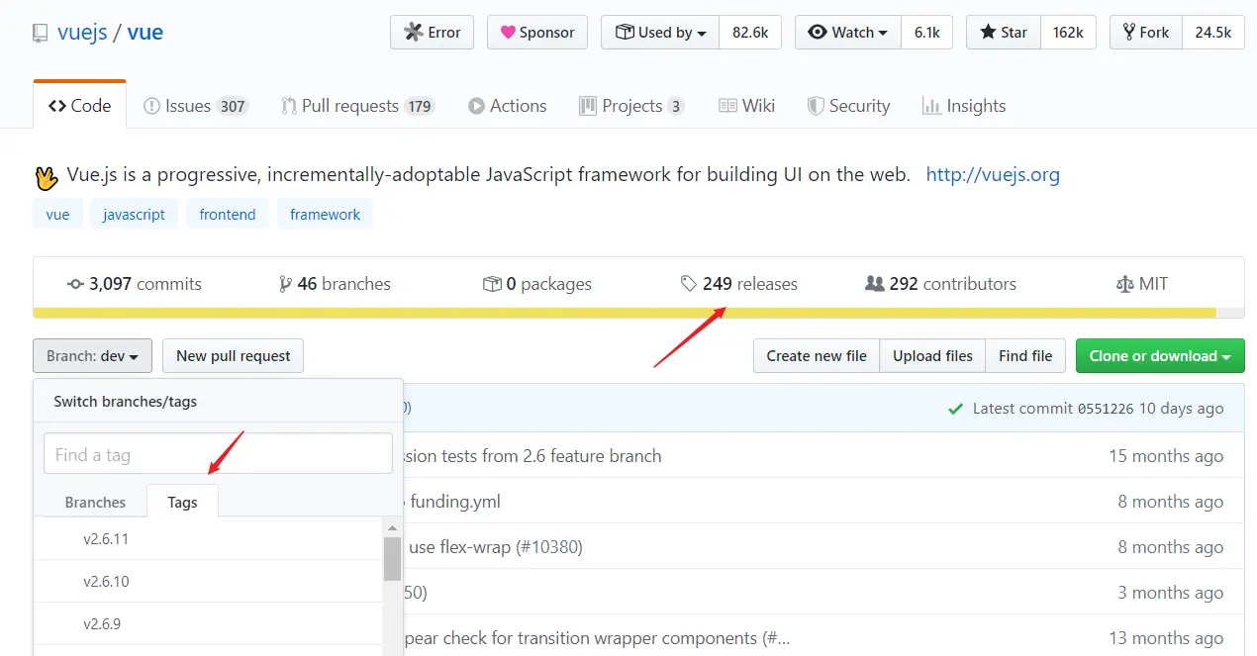The image size is (1257, 656).
Task: Expand the Branch: dev selector
Action: pos(92,356)
